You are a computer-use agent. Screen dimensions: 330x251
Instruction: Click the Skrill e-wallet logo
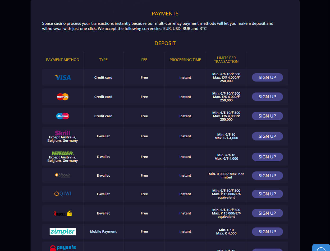pos(63,133)
